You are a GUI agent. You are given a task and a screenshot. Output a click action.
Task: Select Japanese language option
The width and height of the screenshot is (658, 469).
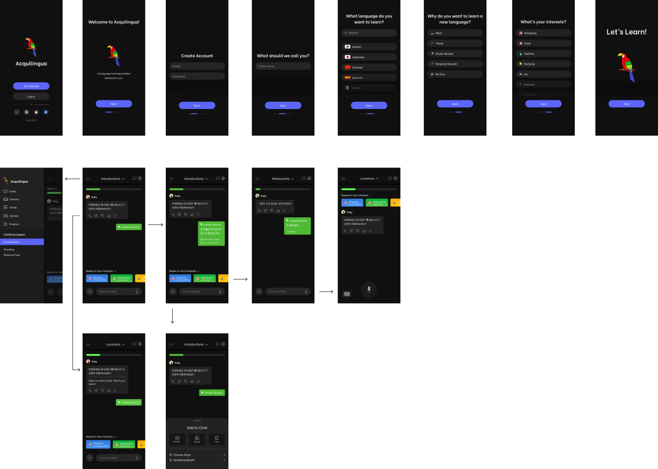pyautogui.click(x=369, y=57)
